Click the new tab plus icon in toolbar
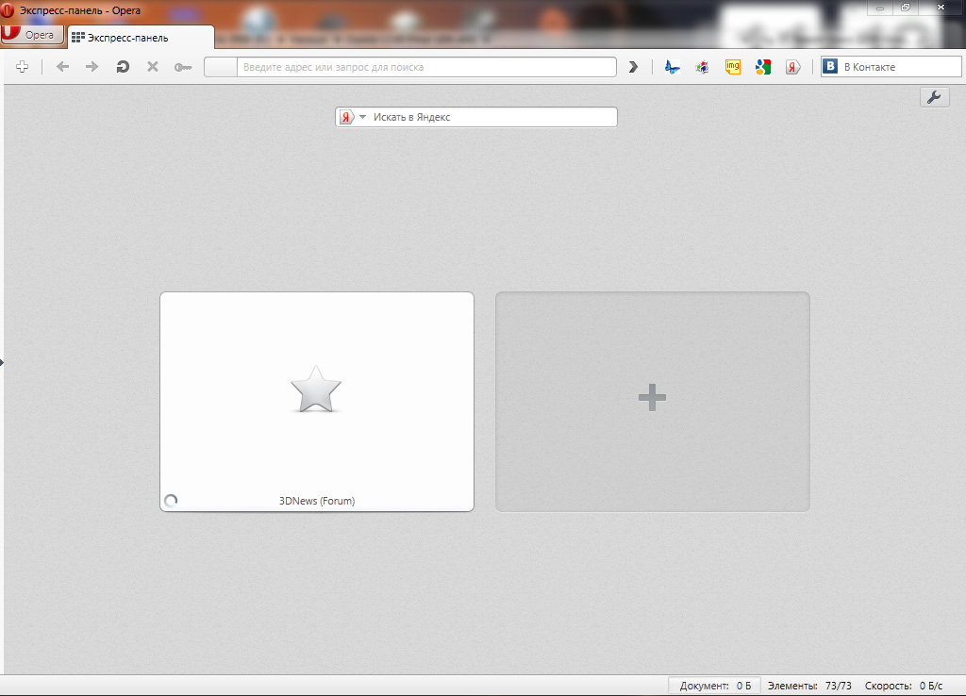966x696 pixels. click(x=23, y=67)
